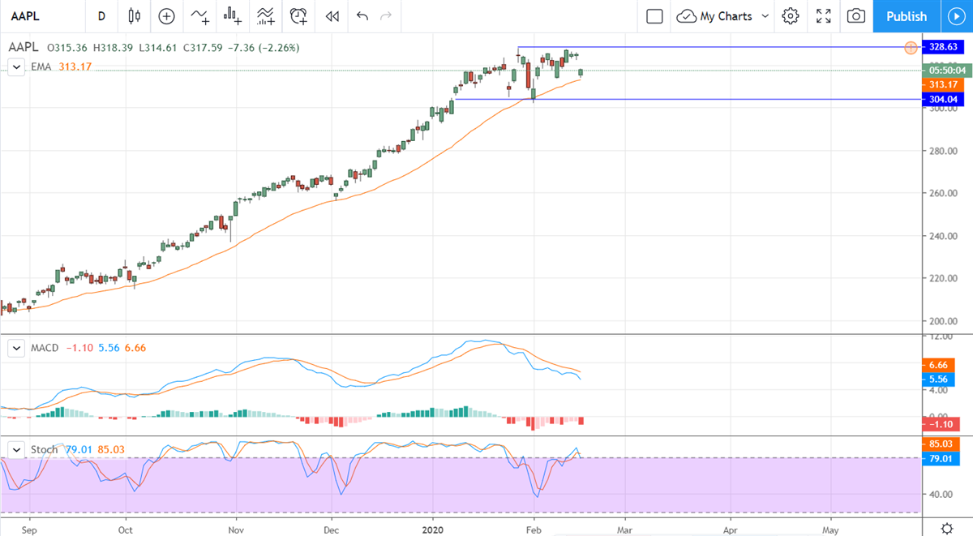Open the indicator templates icon
Image resolution: width=973 pixels, height=536 pixels.
(x=265, y=16)
